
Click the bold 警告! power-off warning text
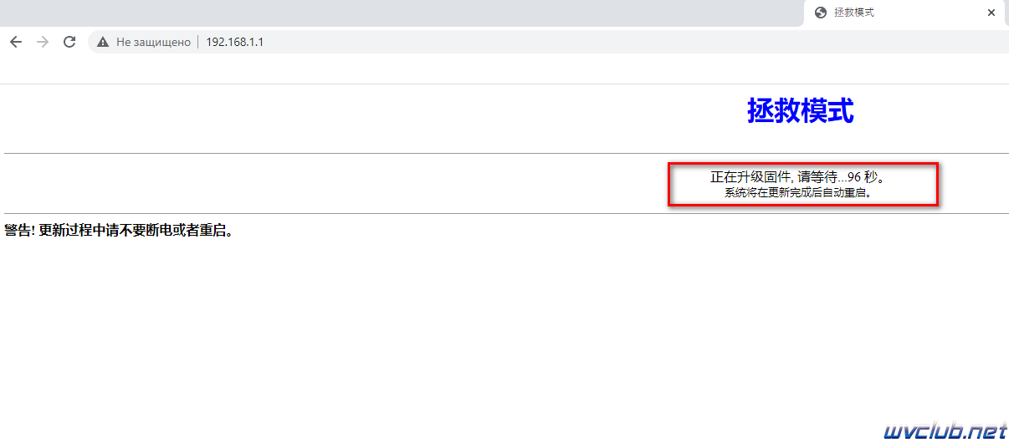118,230
